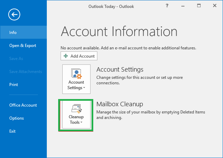This screenshot has width=223, height=158.
Task: Choose Exit to close Outlook
Action: click(x=23, y=131)
